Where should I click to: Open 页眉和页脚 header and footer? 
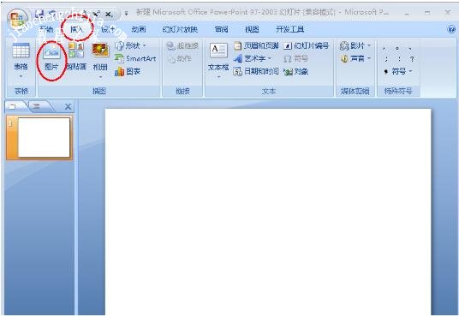pos(256,45)
